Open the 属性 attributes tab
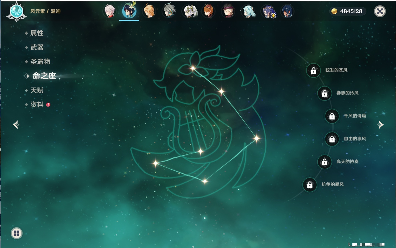 [x=37, y=33]
